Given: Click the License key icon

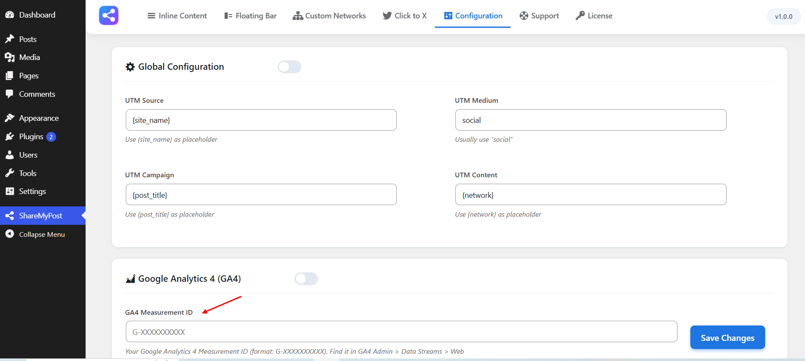Looking at the screenshot, I should coord(580,16).
